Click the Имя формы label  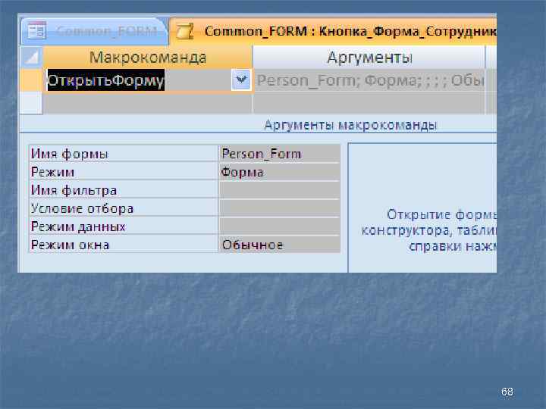point(70,154)
